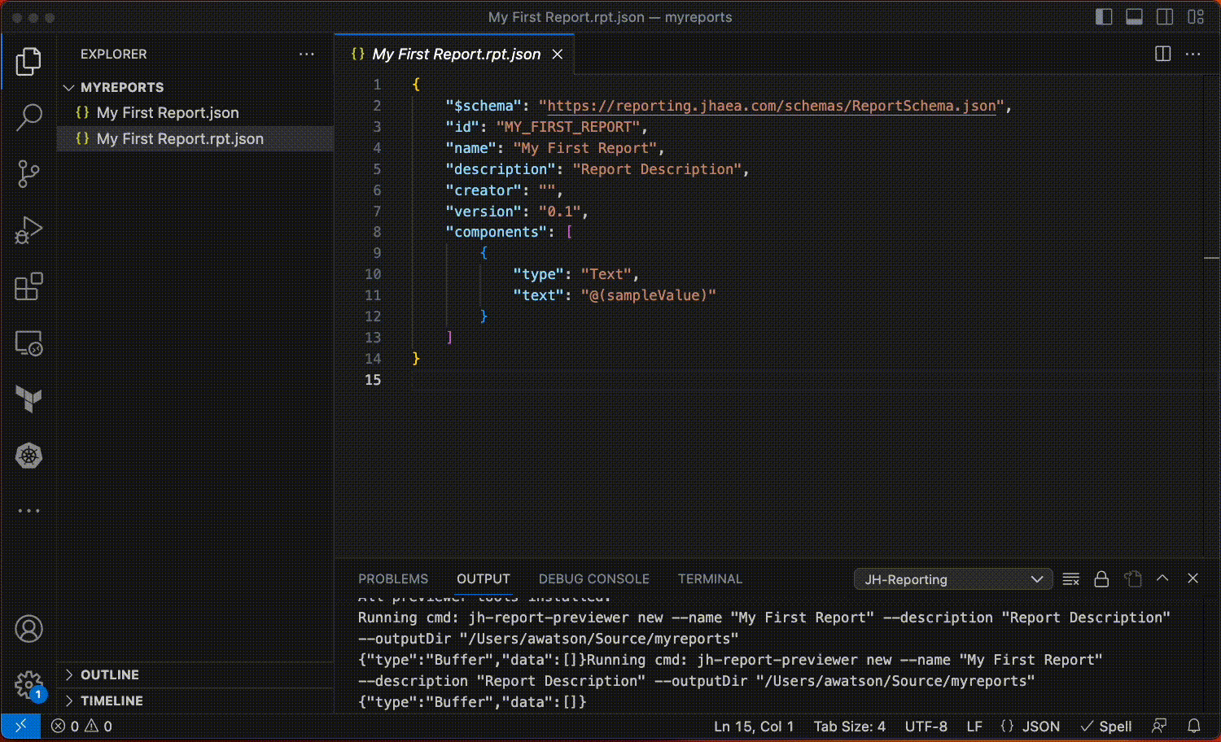Open the Terraform extension view
The width and height of the screenshot is (1221, 742).
28,399
